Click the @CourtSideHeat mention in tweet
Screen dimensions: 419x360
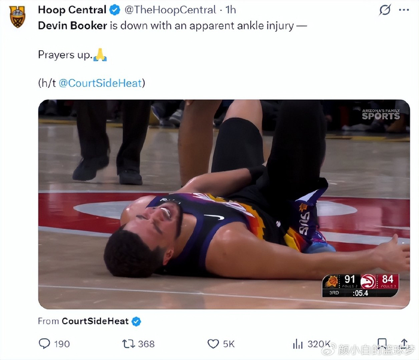pos(100,83)
